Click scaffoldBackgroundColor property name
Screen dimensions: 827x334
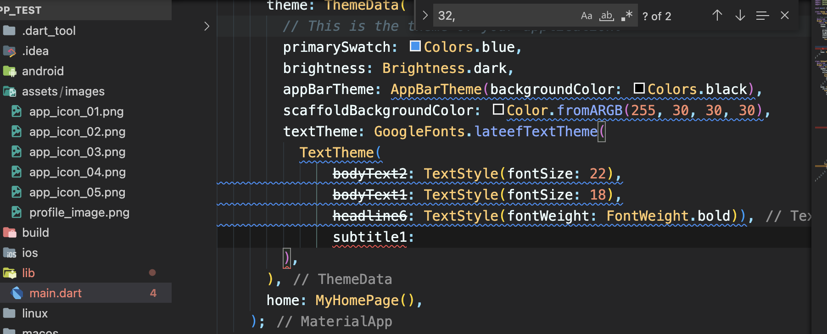pyautogui.click(x=378, y=111)
